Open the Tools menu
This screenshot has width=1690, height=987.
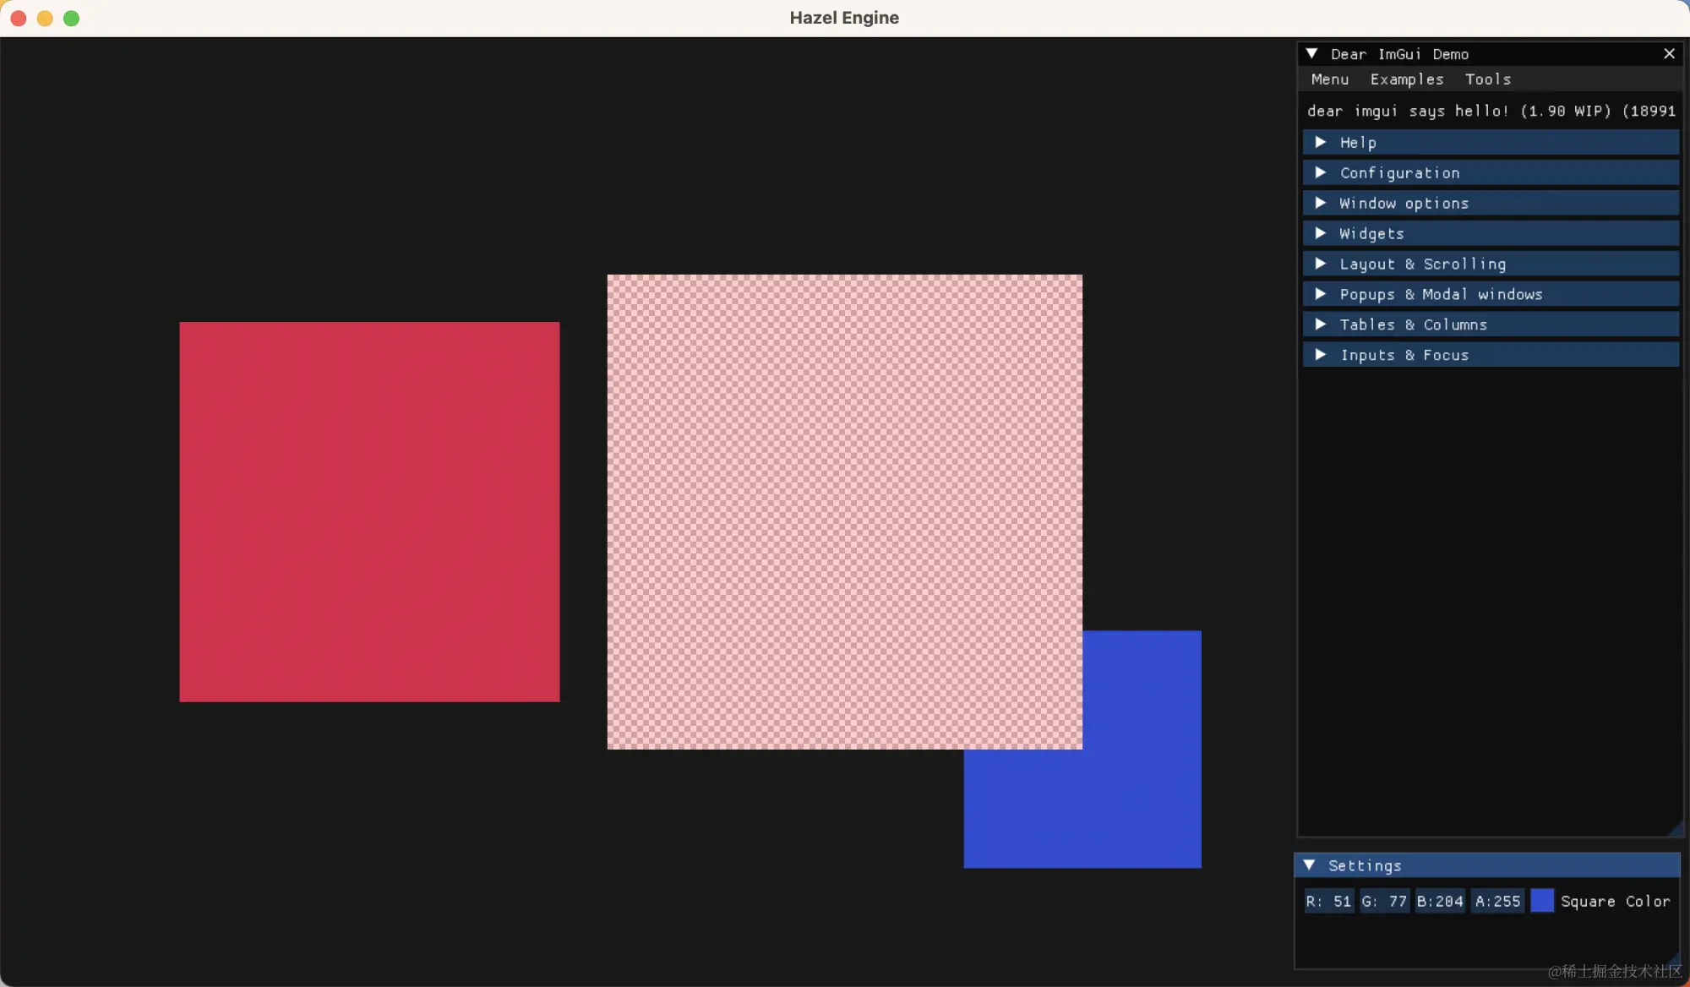[x=1487, y=79]
